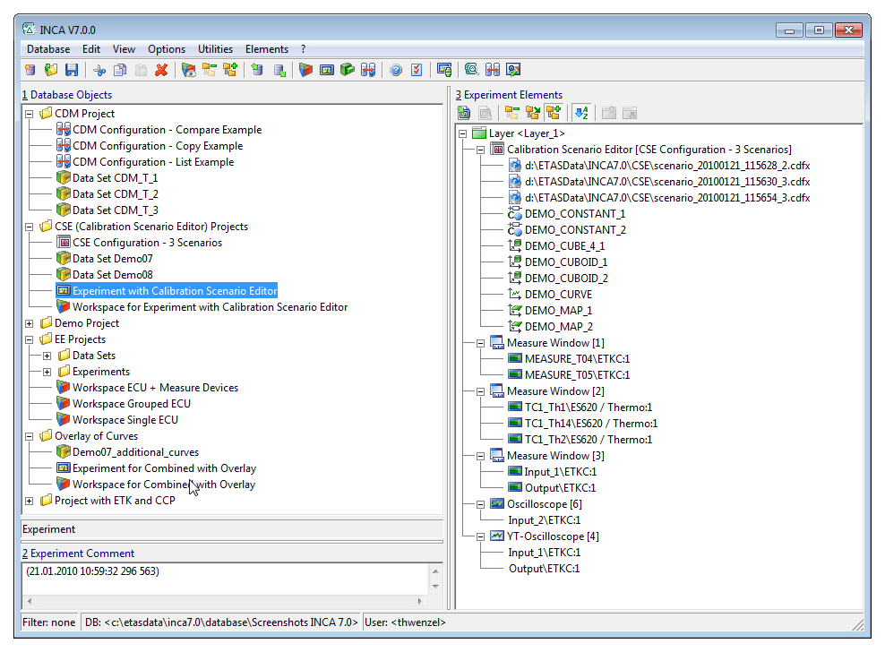Expand the Data Sets folder under EE Projects

47,356
